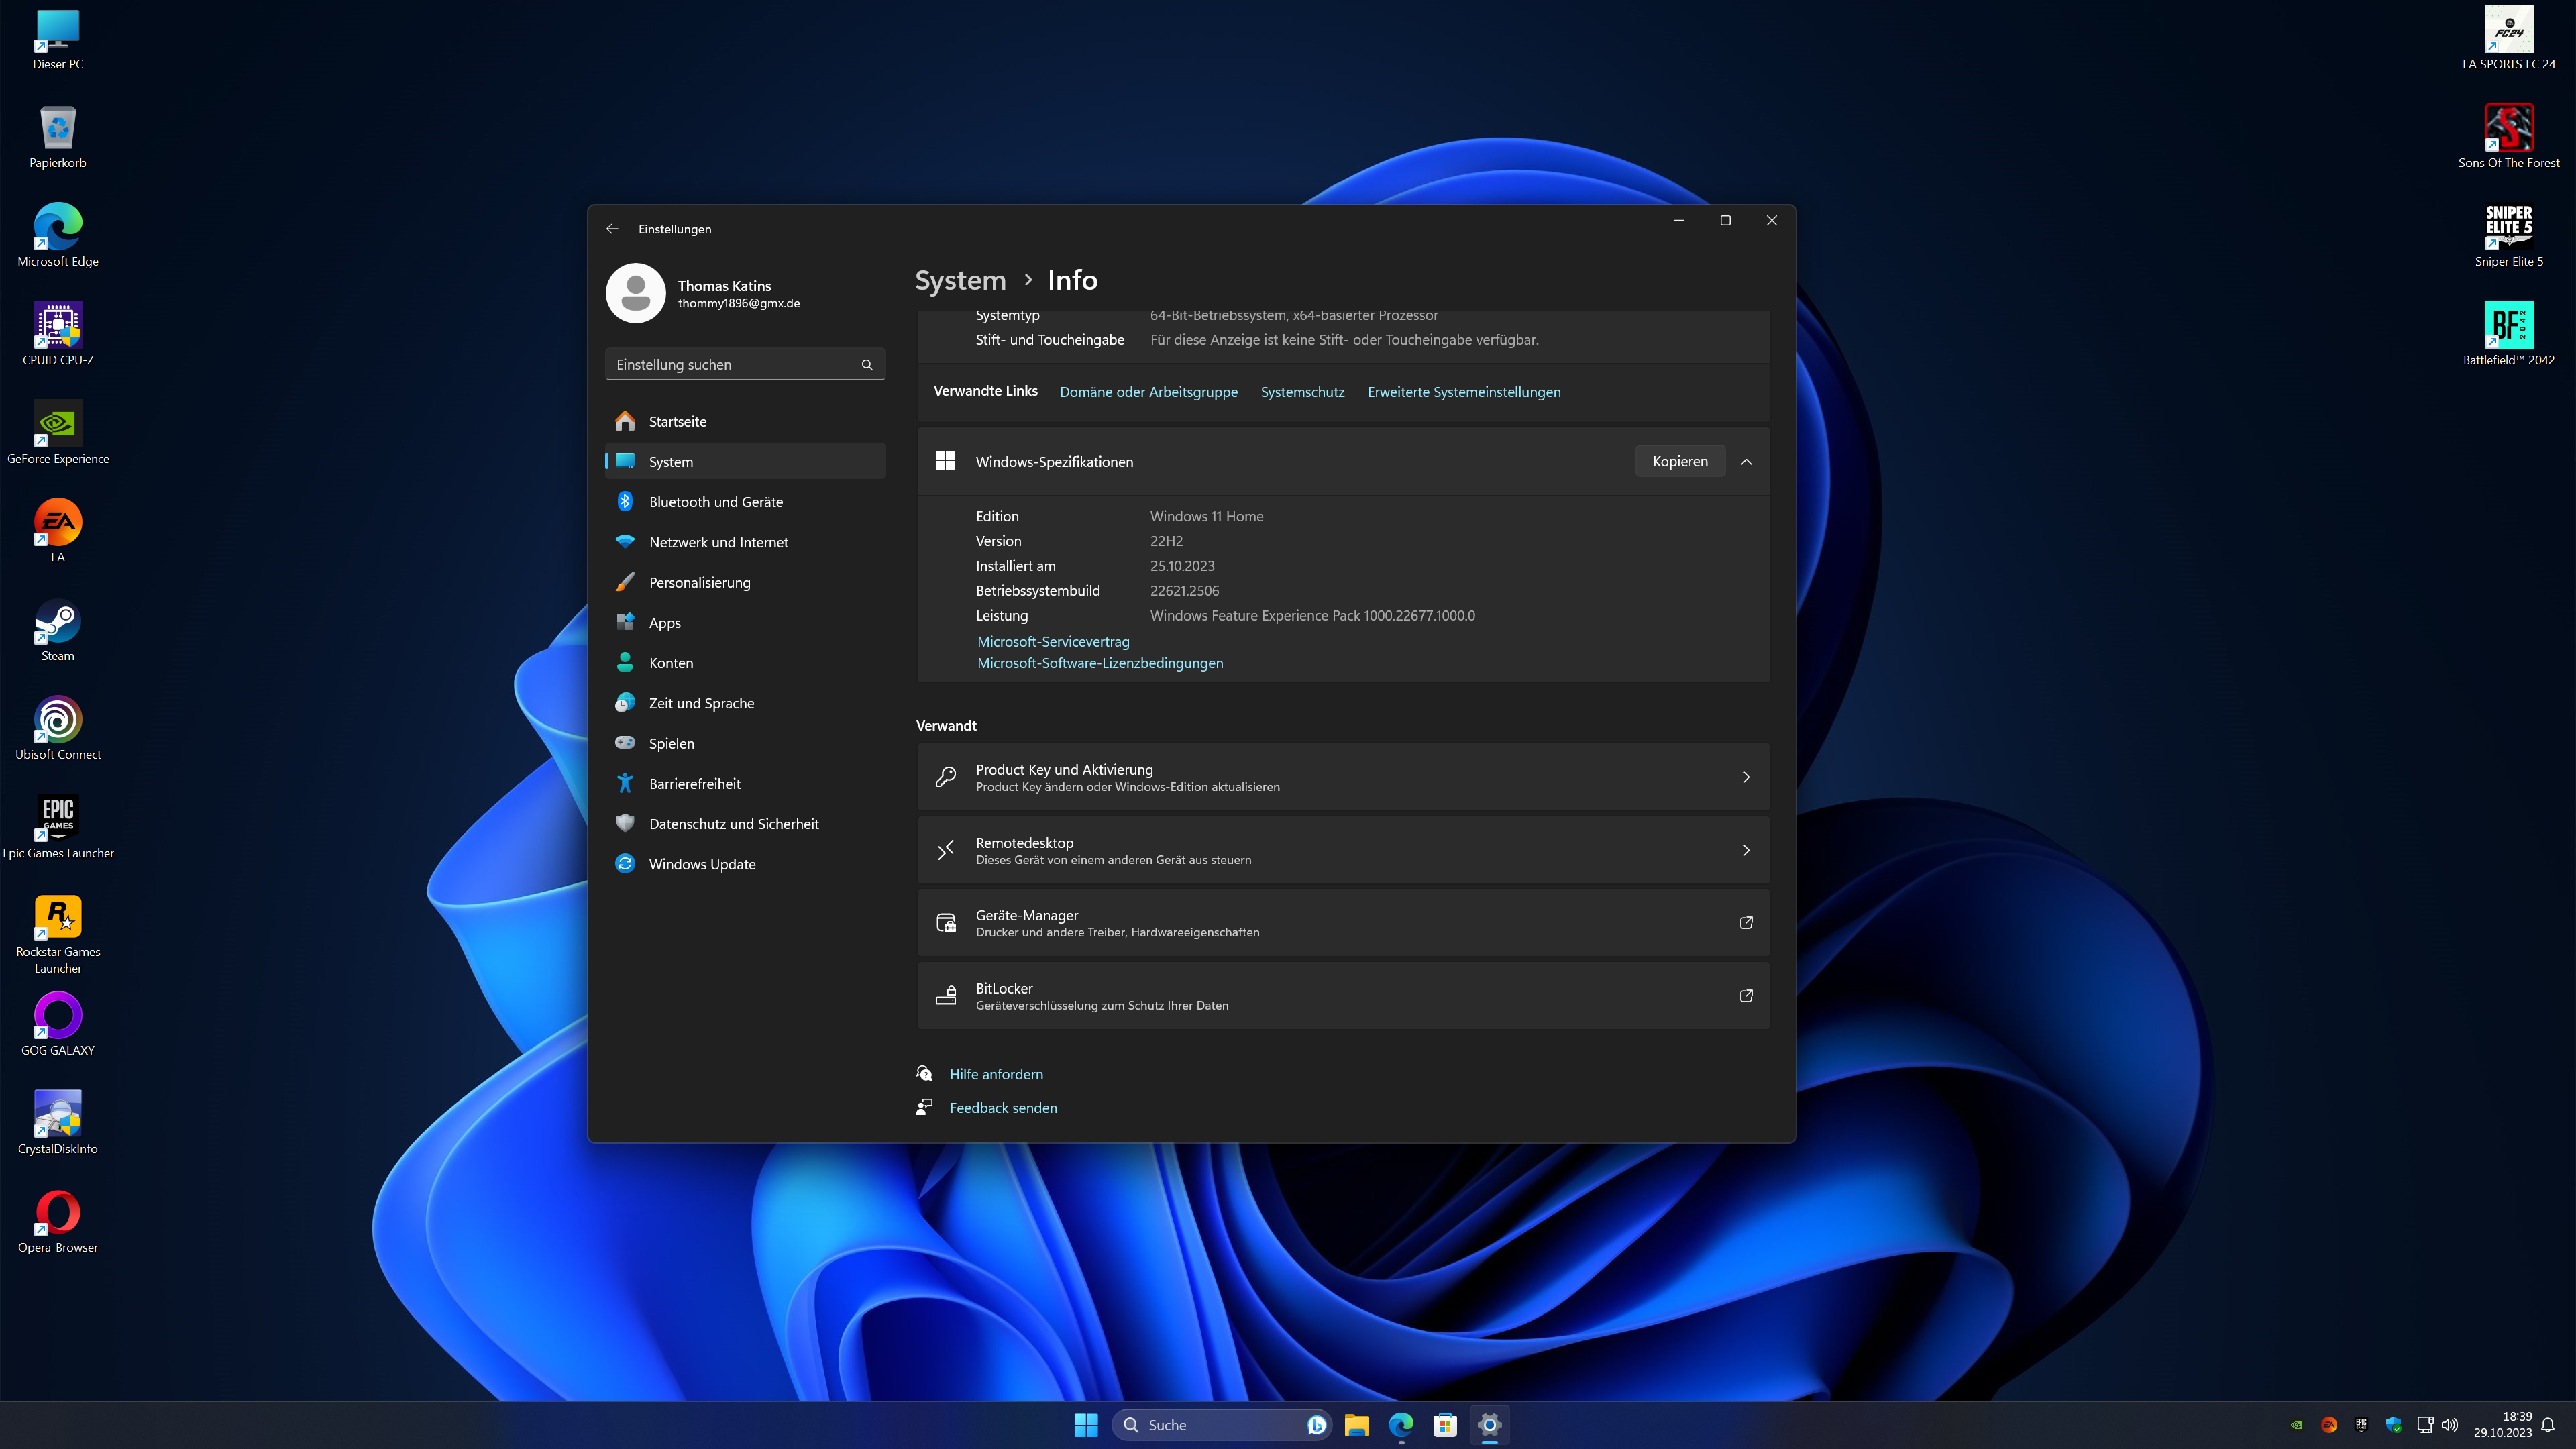Image resolution: width=2576 pixels, height=1449 pixels.
Task: Open the Windows Start menu
Action: tap(1085, 1425)
